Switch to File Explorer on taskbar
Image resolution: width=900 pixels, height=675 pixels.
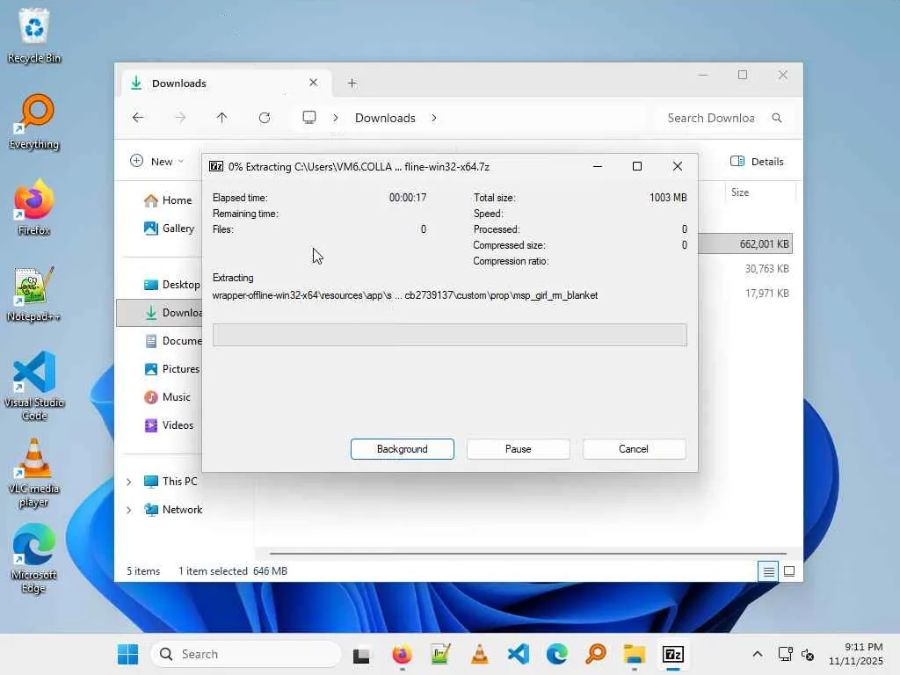[x=635, y=654]
